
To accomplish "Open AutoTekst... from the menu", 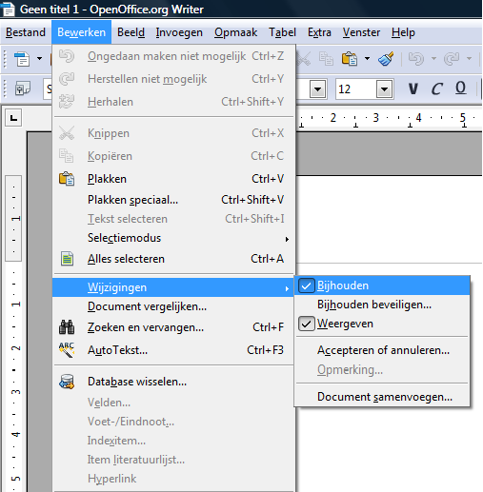I will (173, 350).
